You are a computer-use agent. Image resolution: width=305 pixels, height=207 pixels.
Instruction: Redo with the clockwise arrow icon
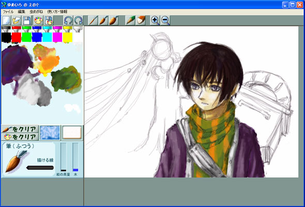point(79,20)
